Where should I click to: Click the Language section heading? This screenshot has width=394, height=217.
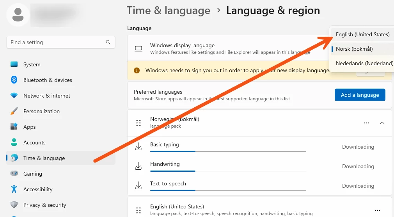coord(139,28)
